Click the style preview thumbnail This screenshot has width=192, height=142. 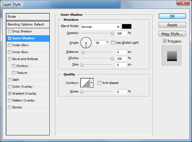click(172, 56)
